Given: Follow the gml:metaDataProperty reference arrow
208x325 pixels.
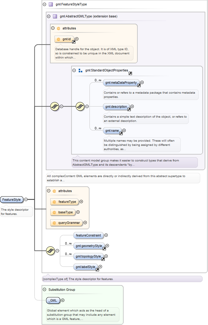Looking at the screenshot, I should click(139, 86).
